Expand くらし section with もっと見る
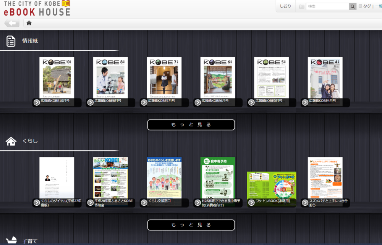382x245 pixels. pyautogui.click(x=191, y=225)
